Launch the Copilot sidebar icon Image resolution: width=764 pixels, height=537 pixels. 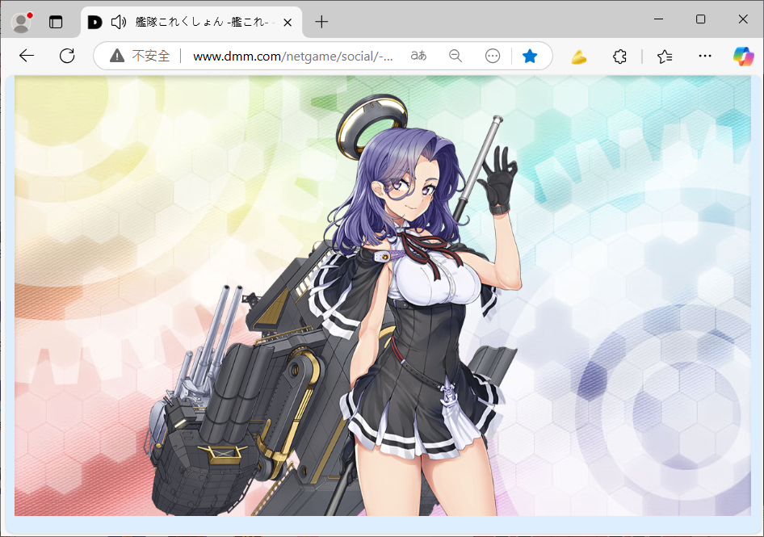pyautogui.click(x=743, y=56)
